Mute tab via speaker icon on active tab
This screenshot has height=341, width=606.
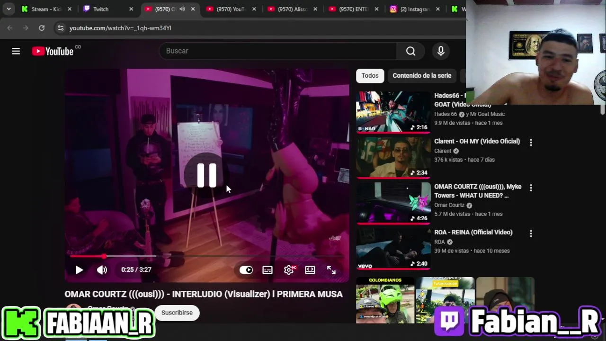click(182, 9)
